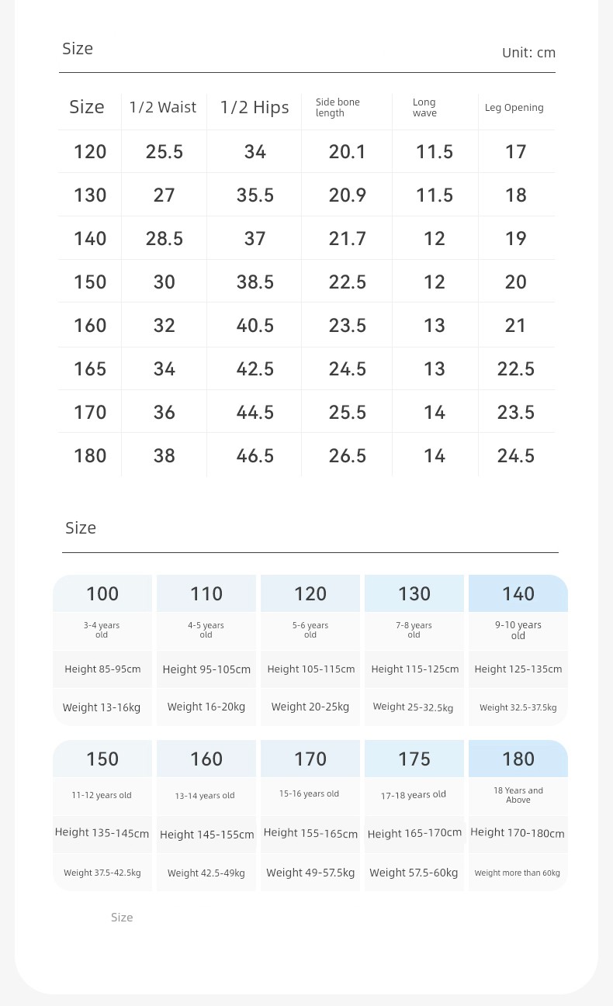Click the 13-14 years old label
Image resolution: width=613 pixels, height=1006 pixels.
coord(205,796)
